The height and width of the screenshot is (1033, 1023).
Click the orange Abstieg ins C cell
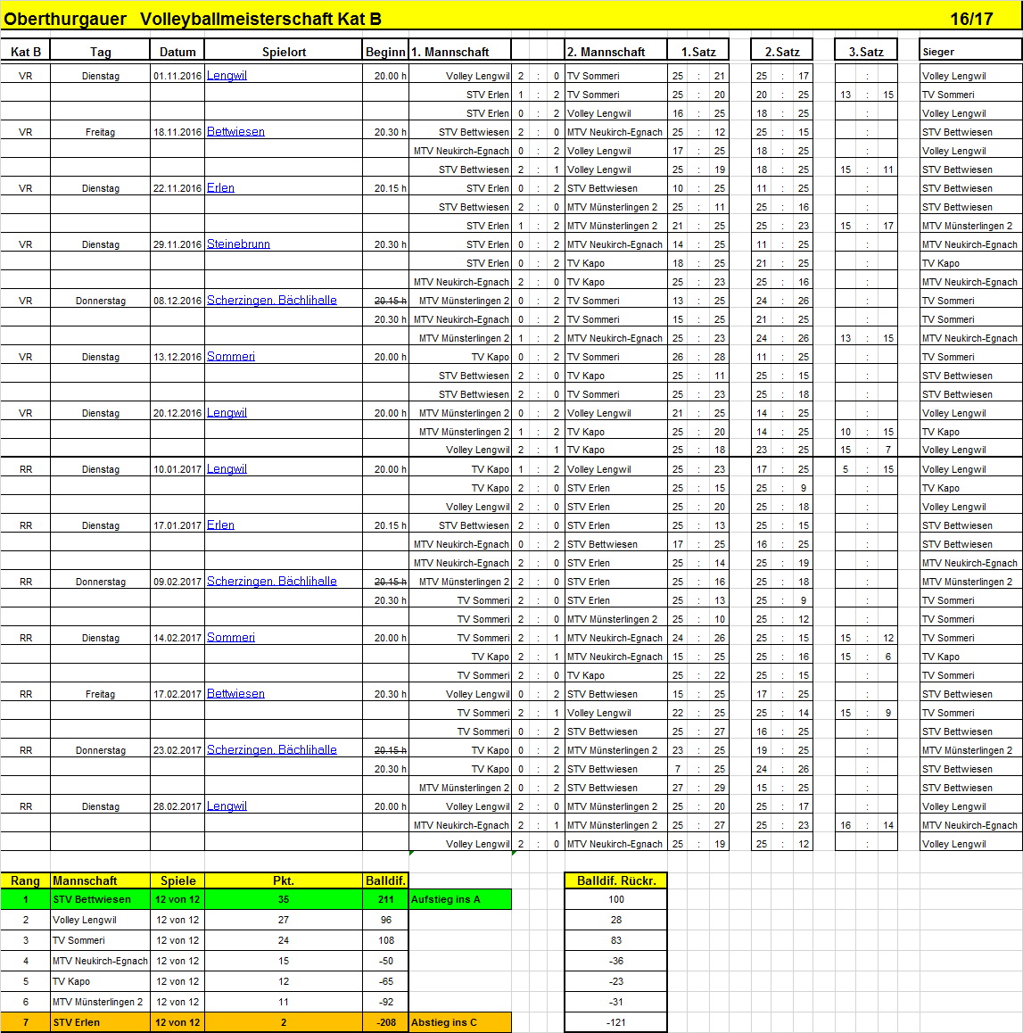point(459,1022)
